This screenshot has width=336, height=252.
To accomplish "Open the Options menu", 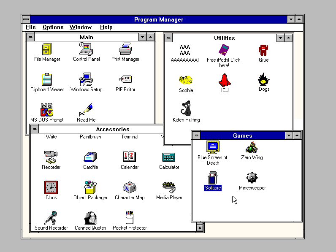I will pos(53,27).
